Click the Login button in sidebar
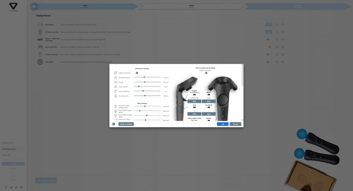Image resolution: width=353 pixels, height=191 pixels. pos(13,164)
